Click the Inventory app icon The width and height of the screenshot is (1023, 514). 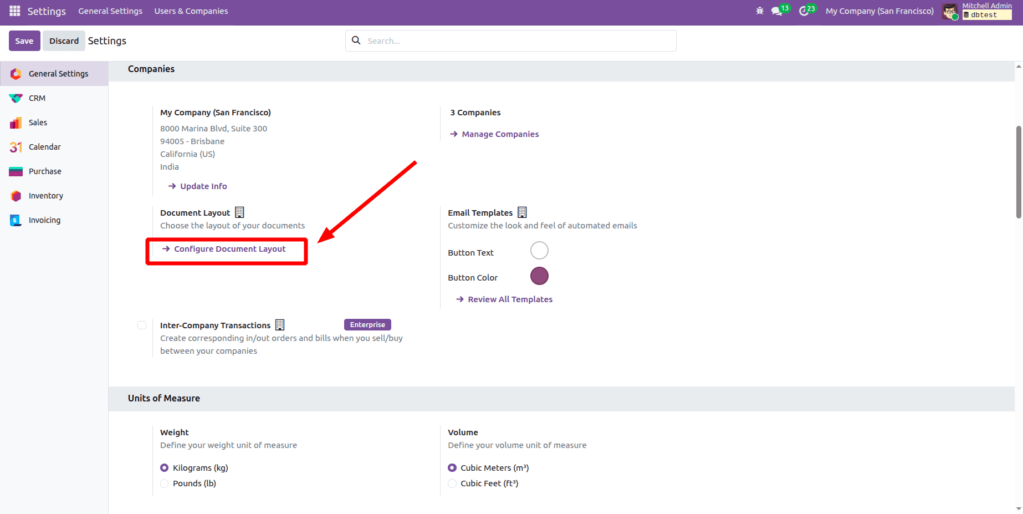(x=16, y=196)
